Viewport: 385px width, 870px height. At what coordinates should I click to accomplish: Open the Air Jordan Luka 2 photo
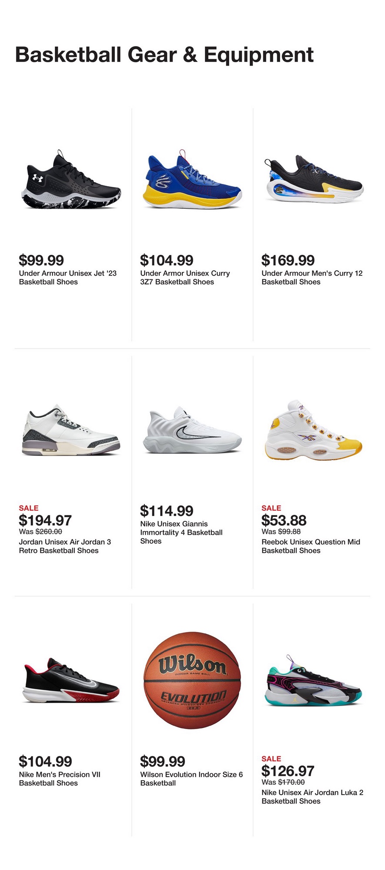point(313,681)
